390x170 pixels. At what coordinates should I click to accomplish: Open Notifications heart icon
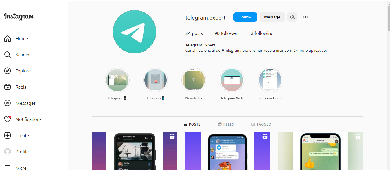[x=8, y=119]
